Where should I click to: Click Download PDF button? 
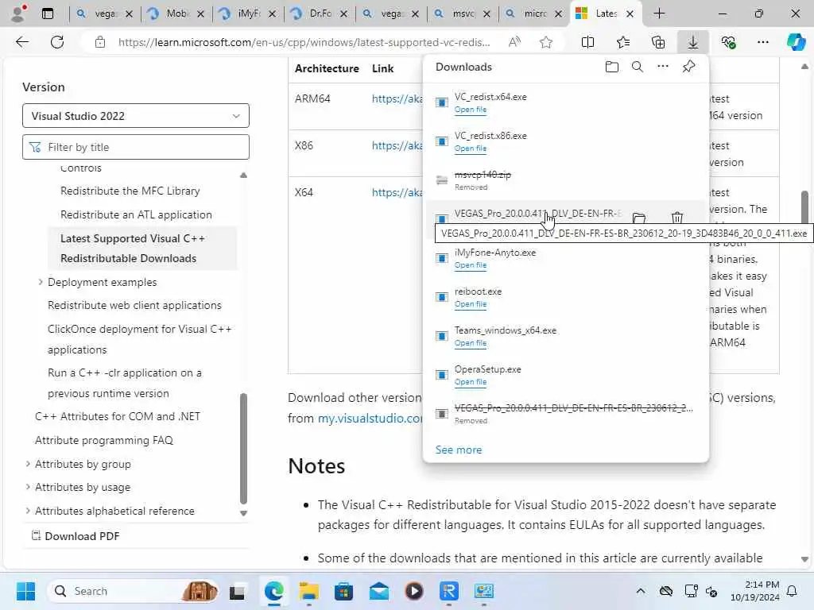[76, 536]
